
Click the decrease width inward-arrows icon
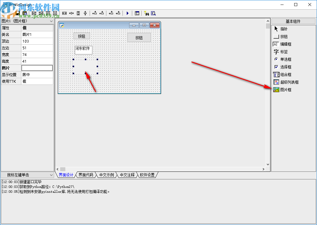coord(71,13)
